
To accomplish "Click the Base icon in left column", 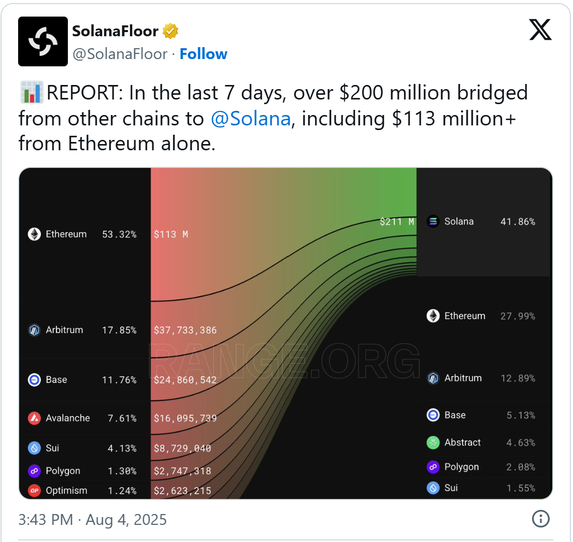I will [x=34, y=380].
